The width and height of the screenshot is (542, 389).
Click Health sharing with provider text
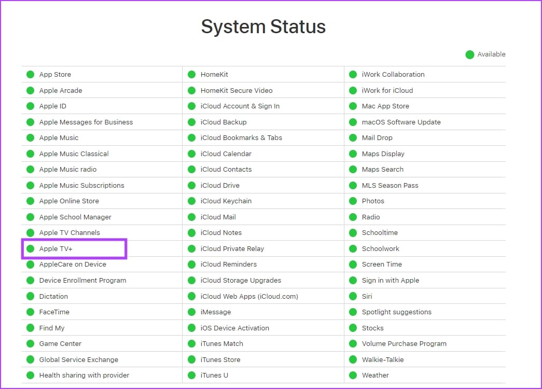85,375
